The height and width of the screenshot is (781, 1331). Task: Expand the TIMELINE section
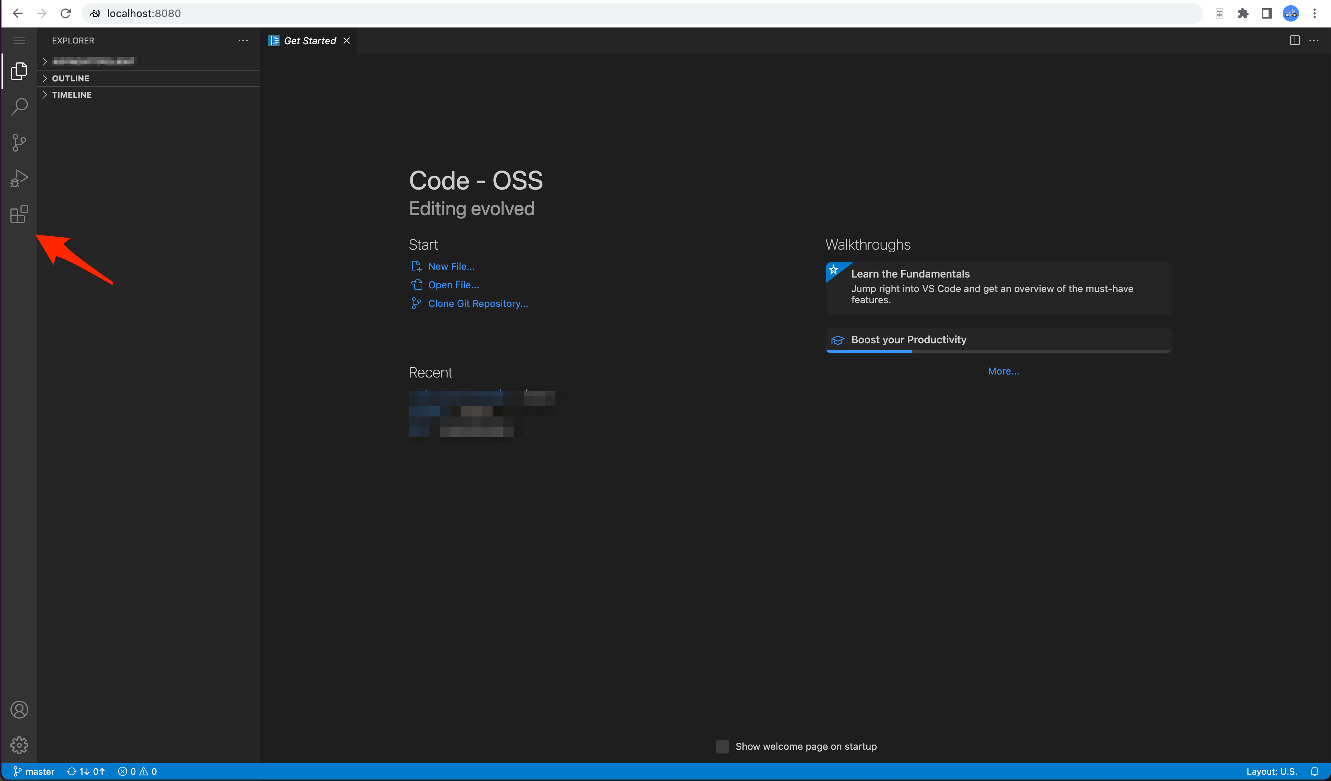coord(71,94)
